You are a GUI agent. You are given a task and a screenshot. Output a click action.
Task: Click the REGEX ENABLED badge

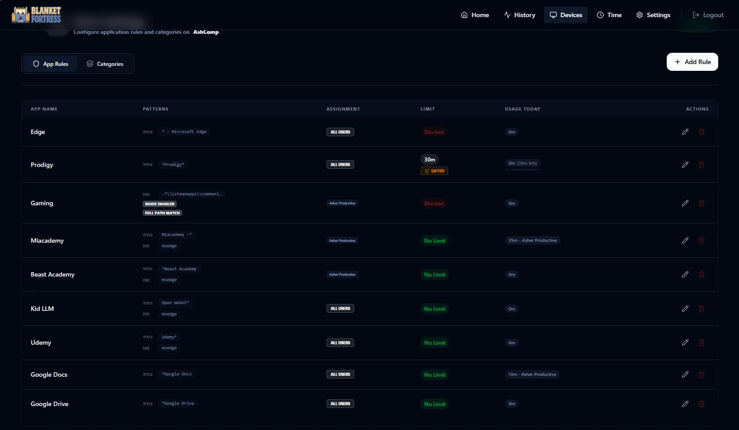(x=160, y=204)
